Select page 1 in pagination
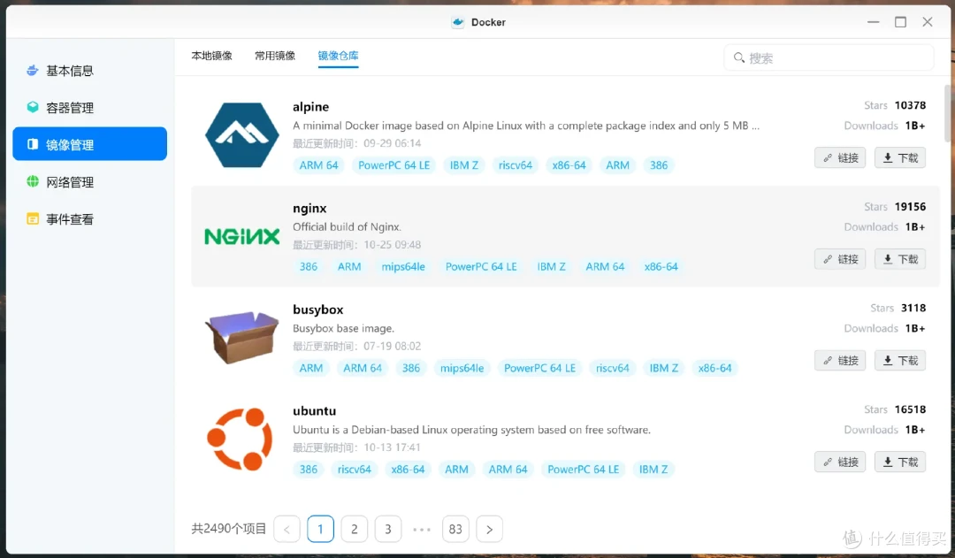Screen dimensions: 955x558 [x=320, y=529]
